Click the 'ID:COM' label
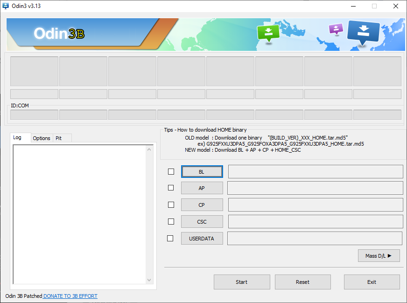Image resolution: width=407 pixels, height=303 pixels. 20,106
